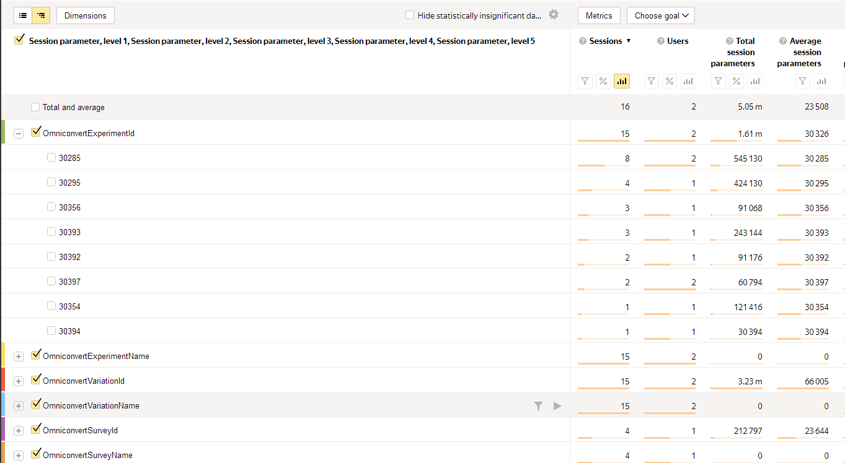
Task: Click the 23 644 average value
Action: [817, 431]
